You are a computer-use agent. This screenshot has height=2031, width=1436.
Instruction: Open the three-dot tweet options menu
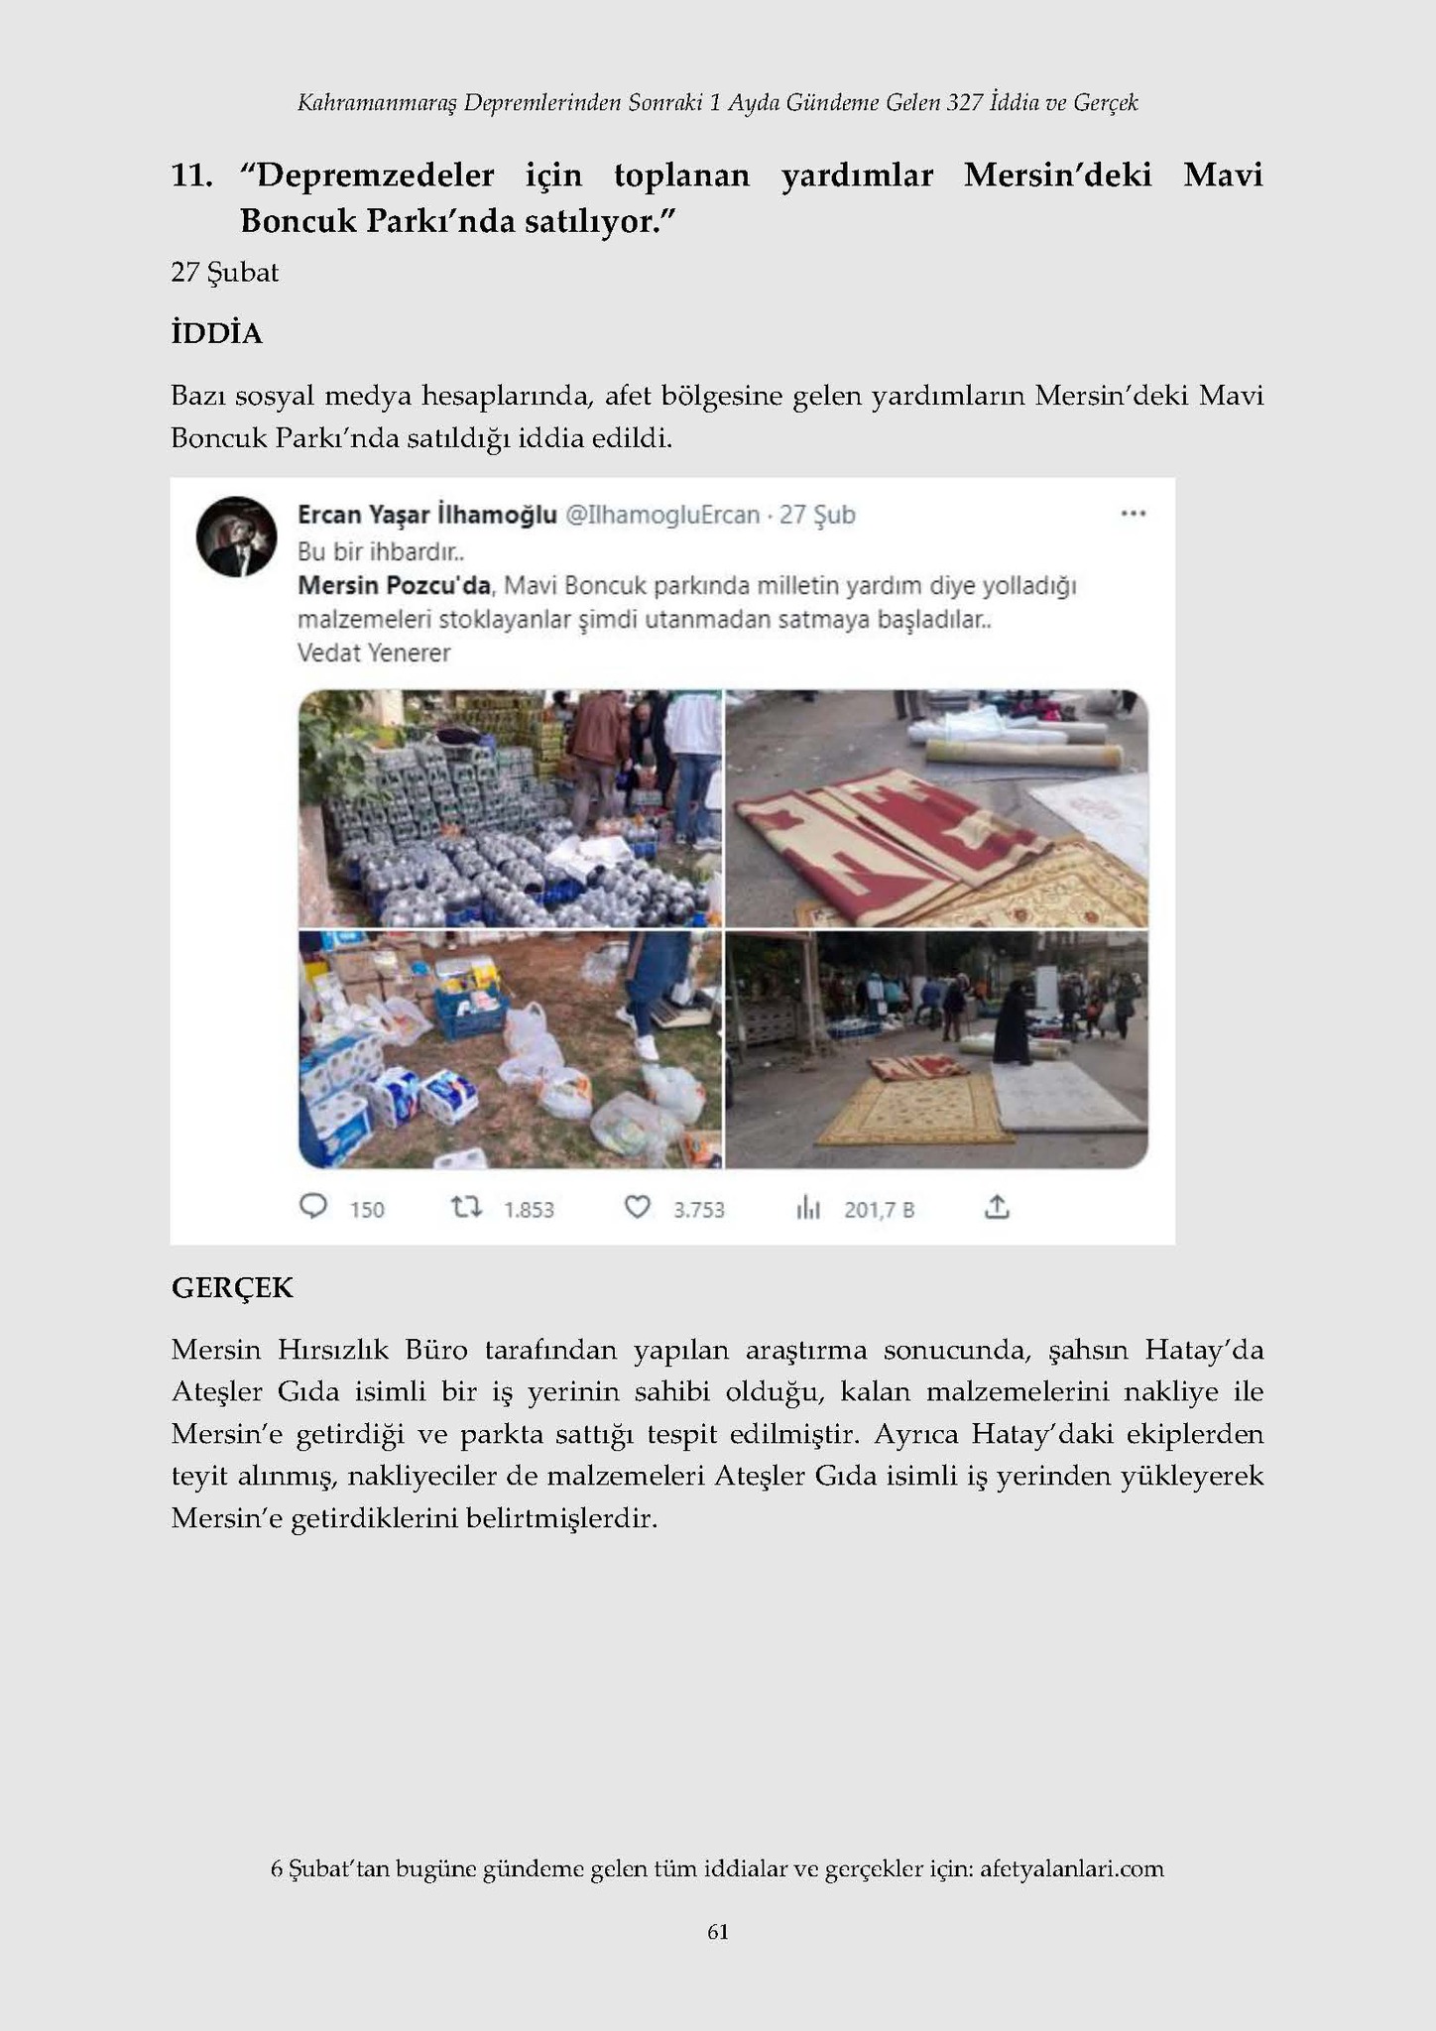click(1133, 514)
